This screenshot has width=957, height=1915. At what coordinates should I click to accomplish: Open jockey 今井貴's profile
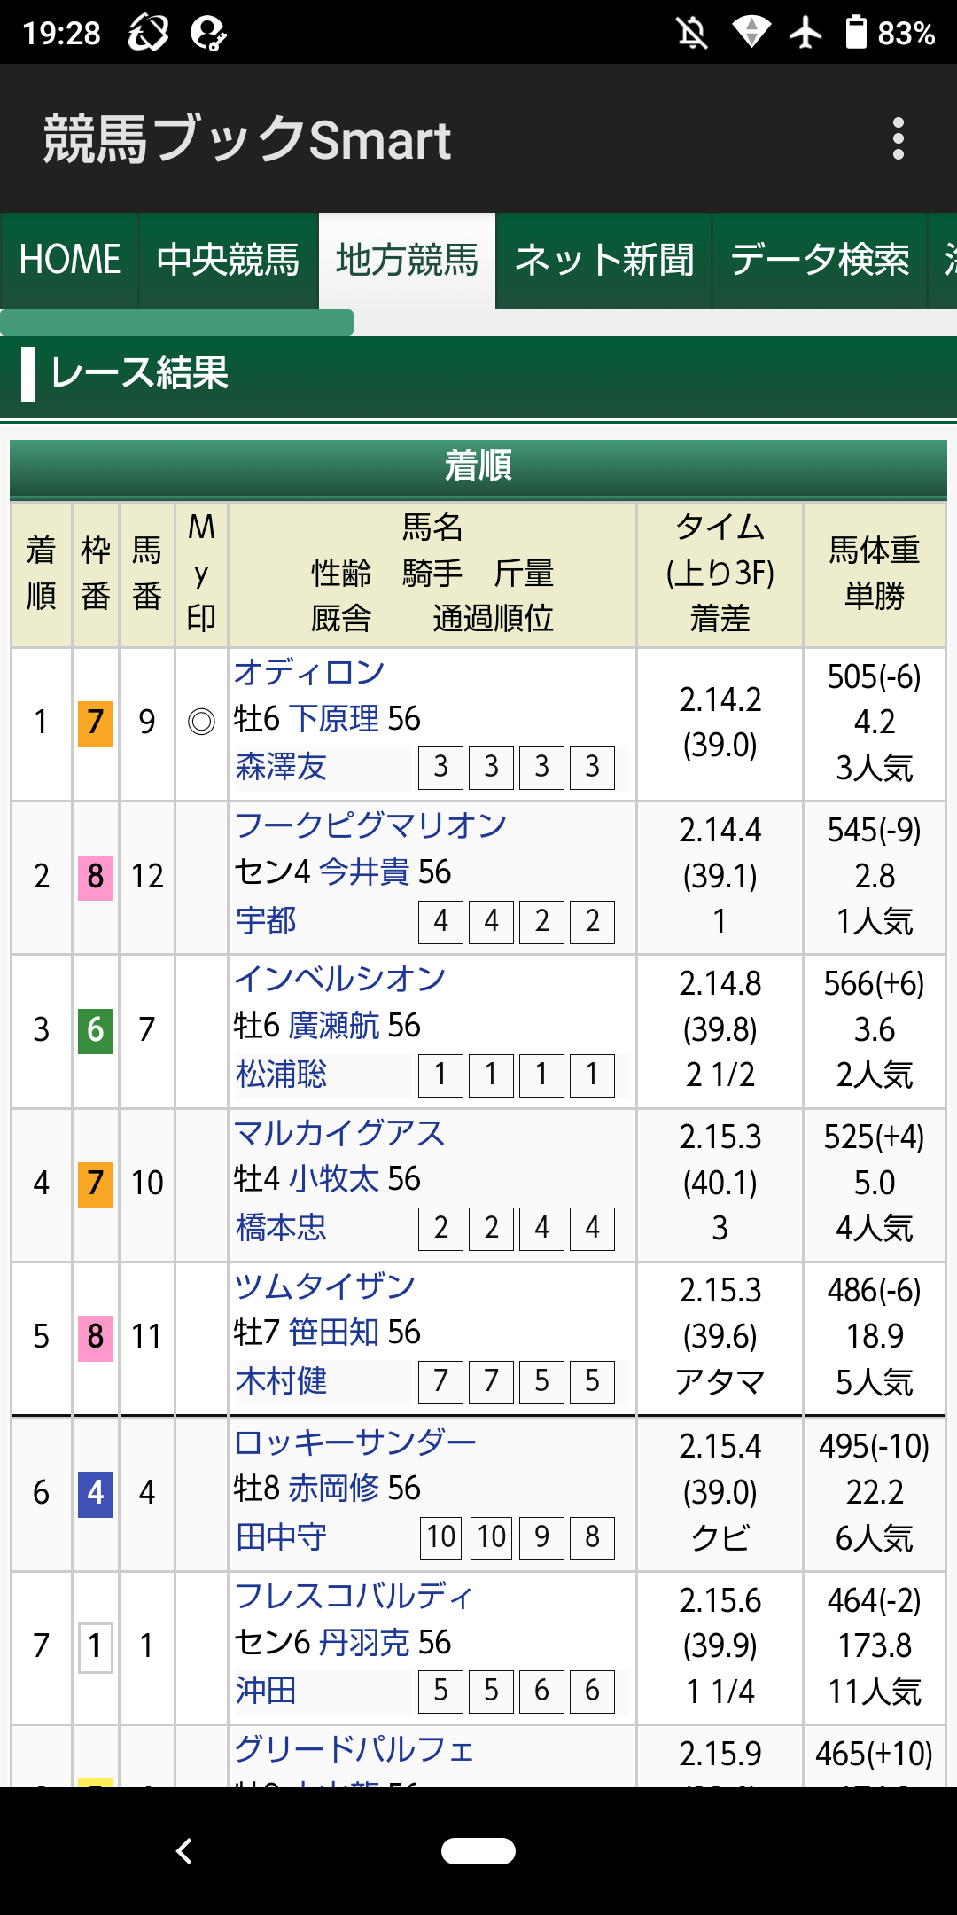[x=367, y=873]
